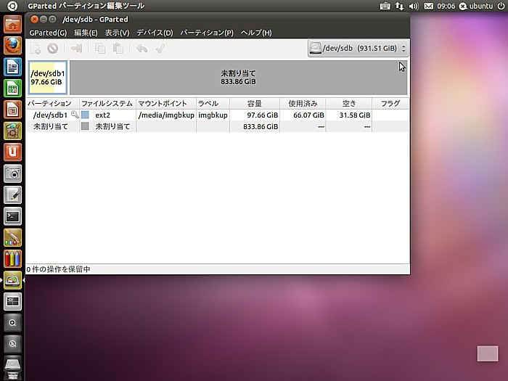Launch Firefox from the launcher
508x381 pixels.
(x=12, y=46)
